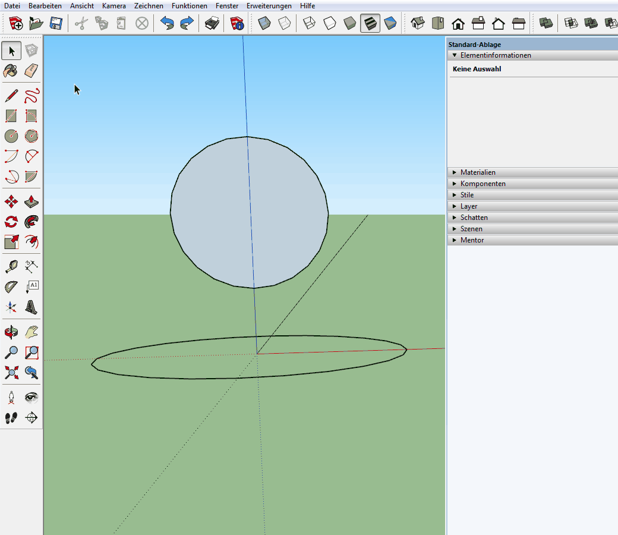Select the Paint Bucket tool

pos(11,71)
